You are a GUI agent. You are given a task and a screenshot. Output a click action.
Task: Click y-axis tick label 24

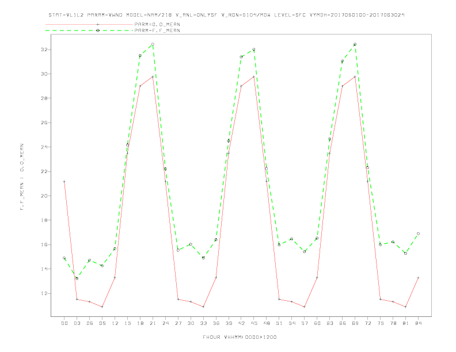pyautogui.click(x=44, y=147)
